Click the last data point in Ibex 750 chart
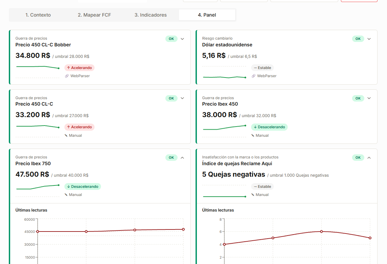387x264 pixels. [x=183, y=229]
